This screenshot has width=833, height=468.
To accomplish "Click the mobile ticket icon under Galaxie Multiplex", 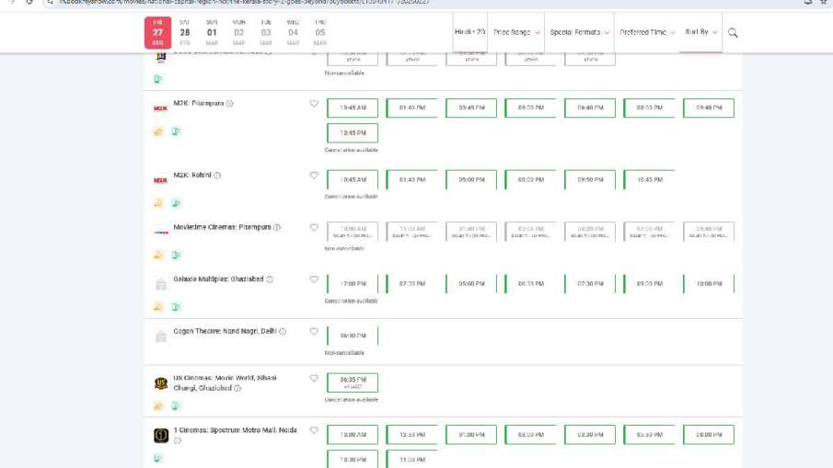I will point(176,307).
